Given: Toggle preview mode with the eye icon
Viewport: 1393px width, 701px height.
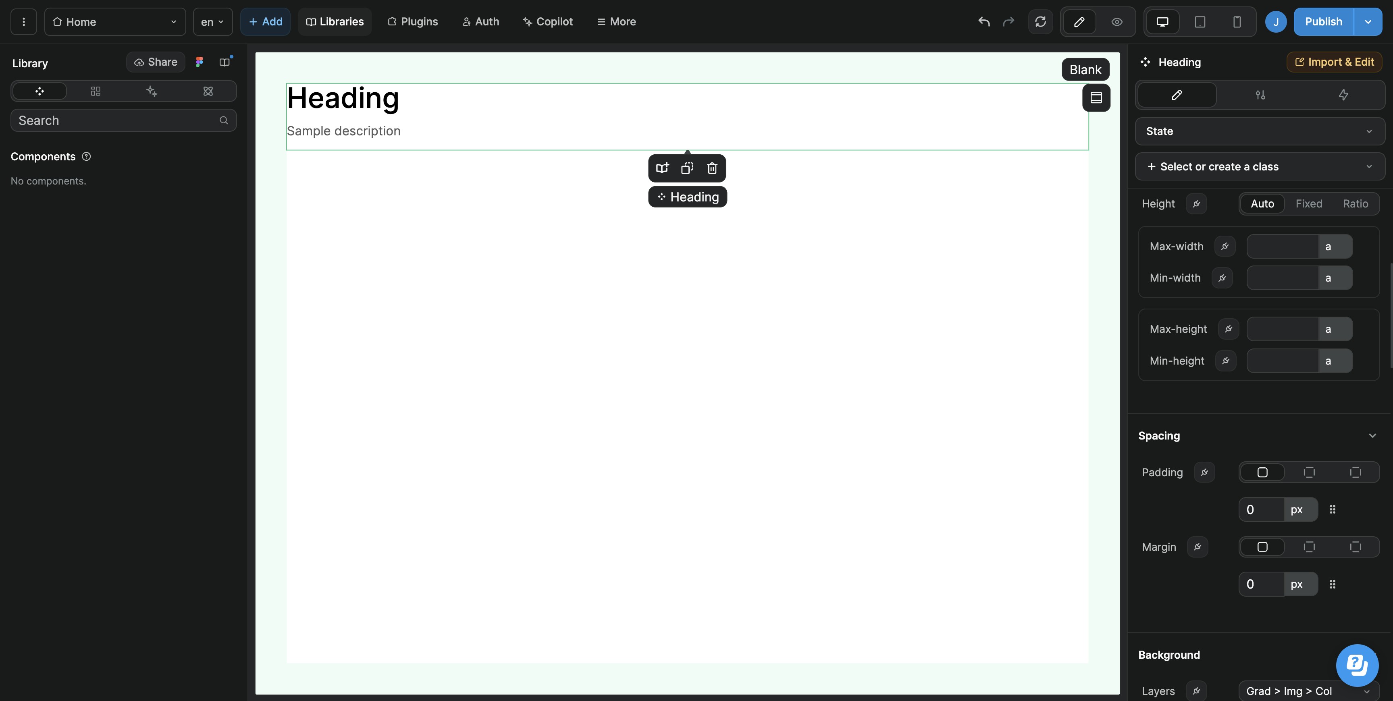Looking at the screenshot, I should coord(1116,22).
